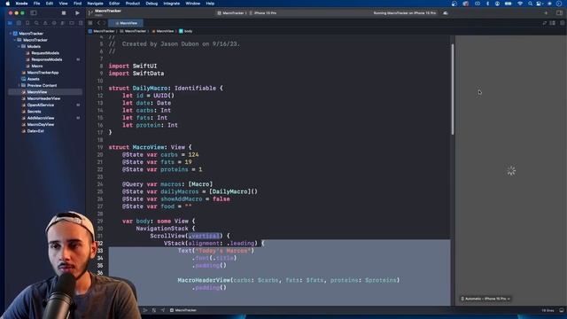Screen dimensions: 567x319
Task: Toggle code review arrows icon
Action: [544, 23]
